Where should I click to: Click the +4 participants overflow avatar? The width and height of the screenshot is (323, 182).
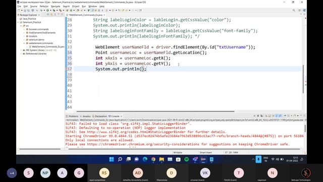point(12,173)
